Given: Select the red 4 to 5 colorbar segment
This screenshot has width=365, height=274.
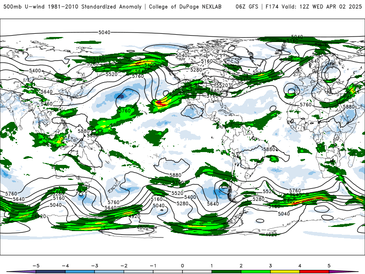Looking at the screenshot, I should pos(314,272).
